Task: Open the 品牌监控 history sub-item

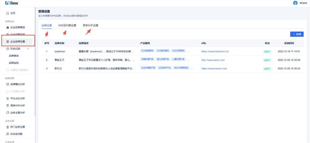Action: pyautogui.click(x=14, y=63)
